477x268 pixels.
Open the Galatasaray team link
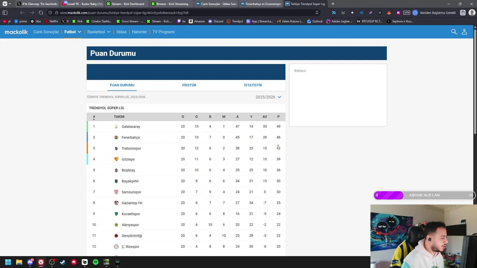(131, 127)
